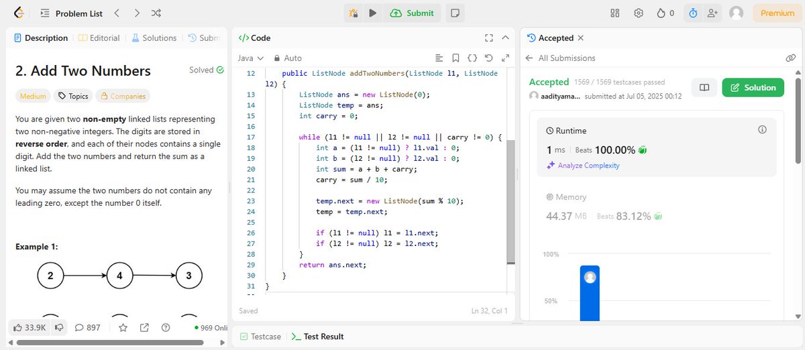Screen dimensions: 805x350
Task: Open runtime info circle icon
Action: [762, 129]
